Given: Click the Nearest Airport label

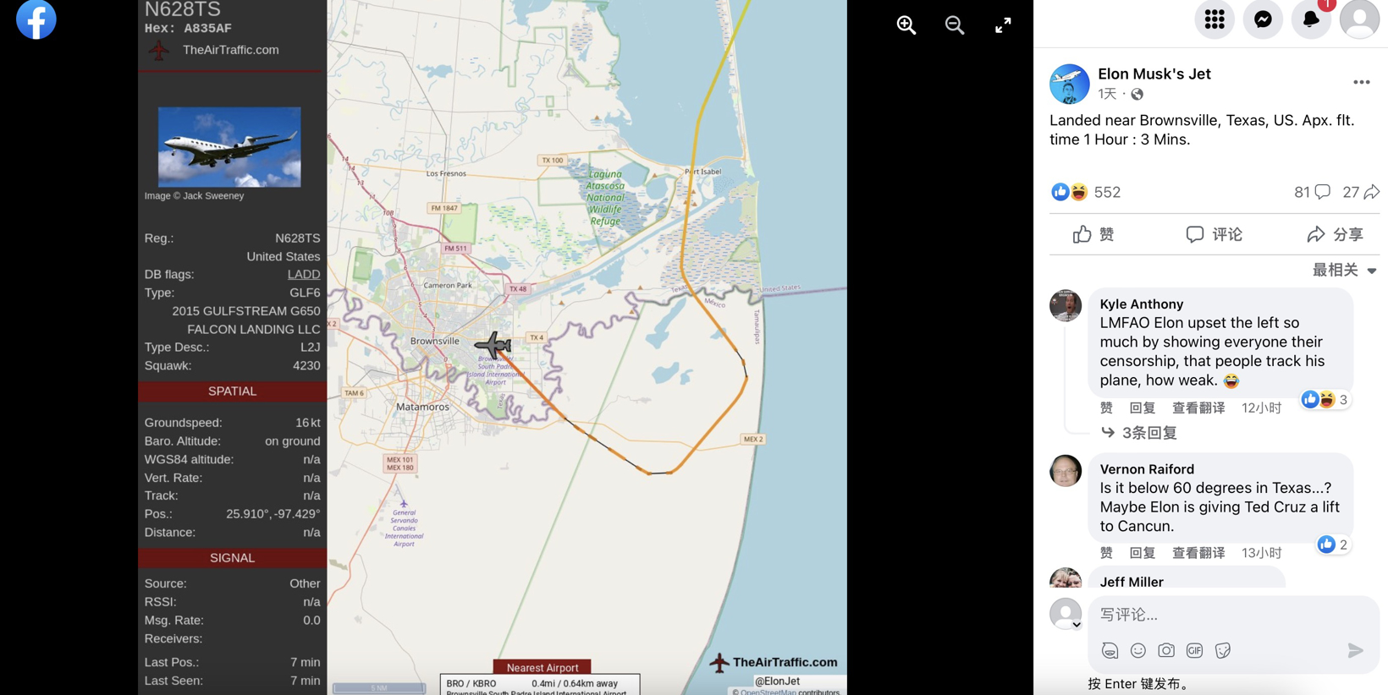Looking at the screenshot, I should (x=543, y=667).
